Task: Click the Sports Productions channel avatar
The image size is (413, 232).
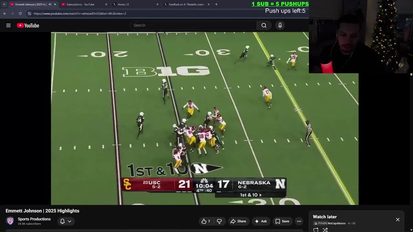Action: pos(10,221)
